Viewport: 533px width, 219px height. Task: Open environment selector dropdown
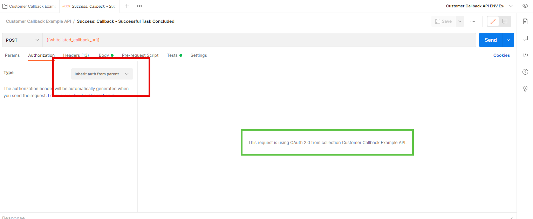[x=479, y=6]
